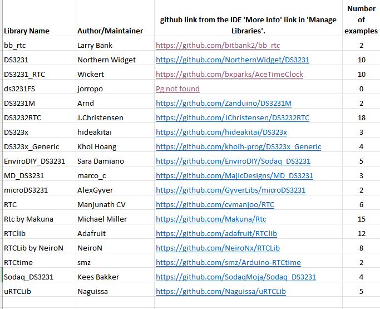Open the NorthernWidget/DS3231 GitHub link

(x=233, y=60)
